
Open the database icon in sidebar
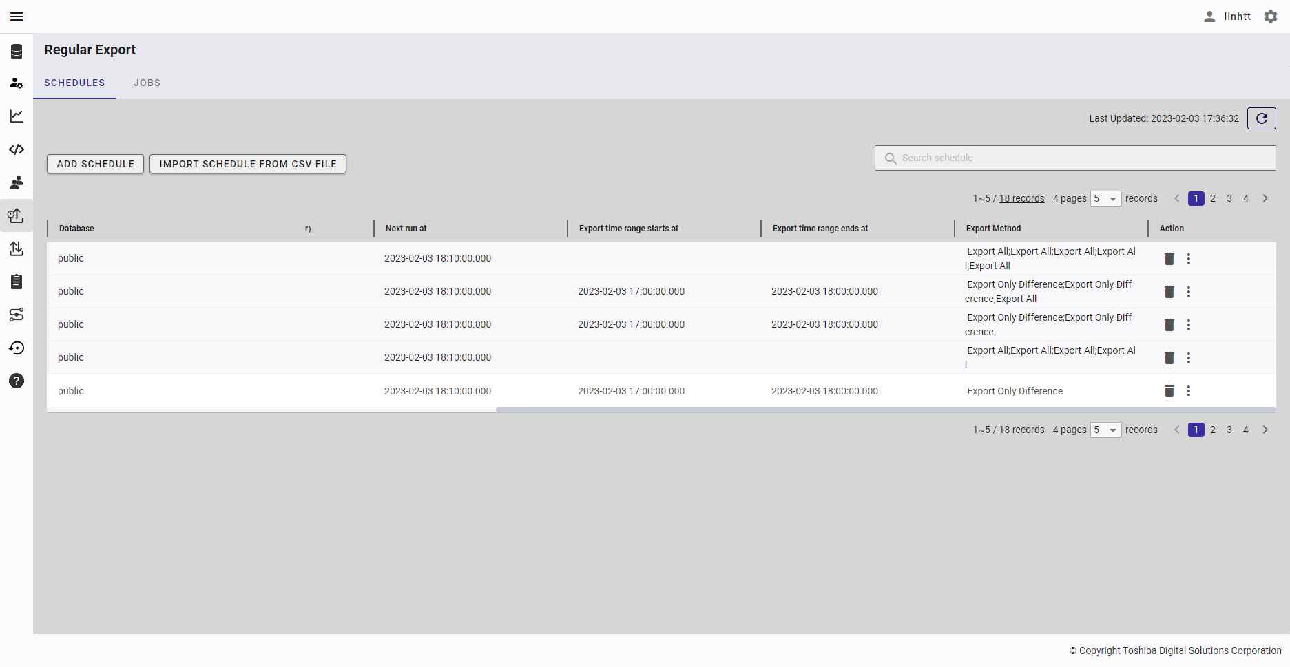(17, 51)
